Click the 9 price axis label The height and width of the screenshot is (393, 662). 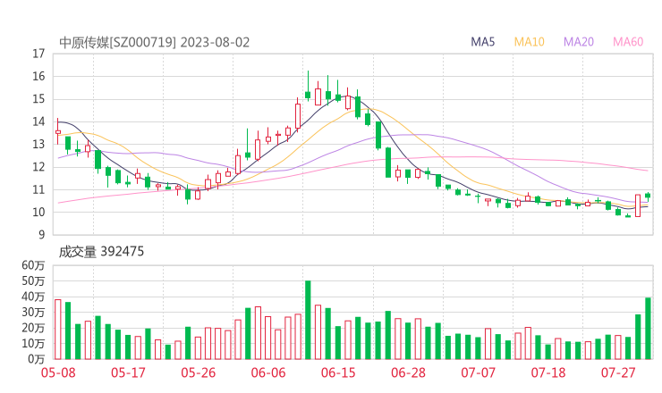tap(41, 235)
